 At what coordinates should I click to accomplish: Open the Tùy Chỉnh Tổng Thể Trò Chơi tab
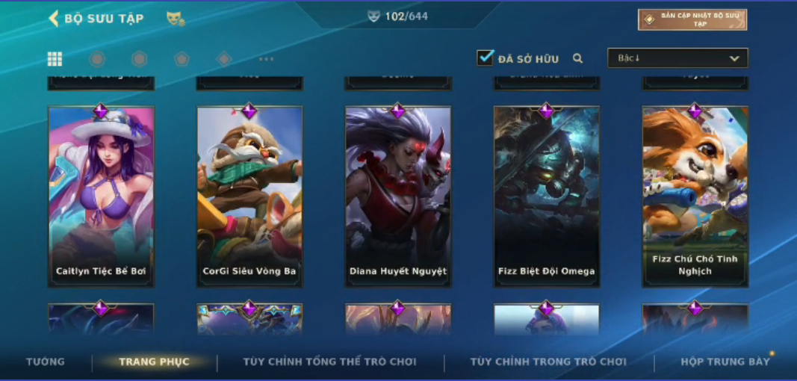click(329, 362)
